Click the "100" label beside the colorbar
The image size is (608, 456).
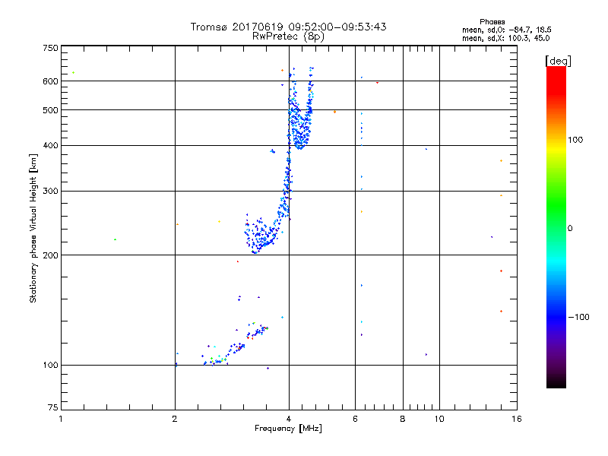tap(575, 140)
